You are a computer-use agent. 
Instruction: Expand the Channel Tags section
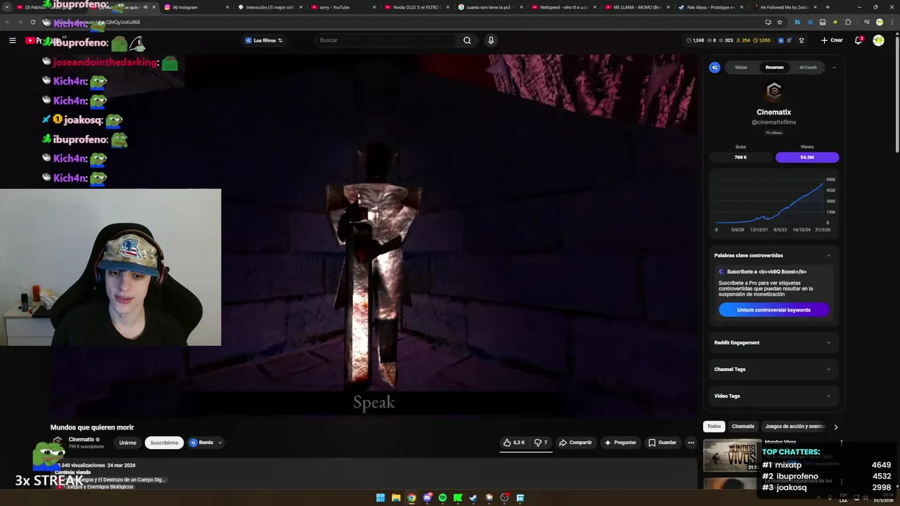773,369
